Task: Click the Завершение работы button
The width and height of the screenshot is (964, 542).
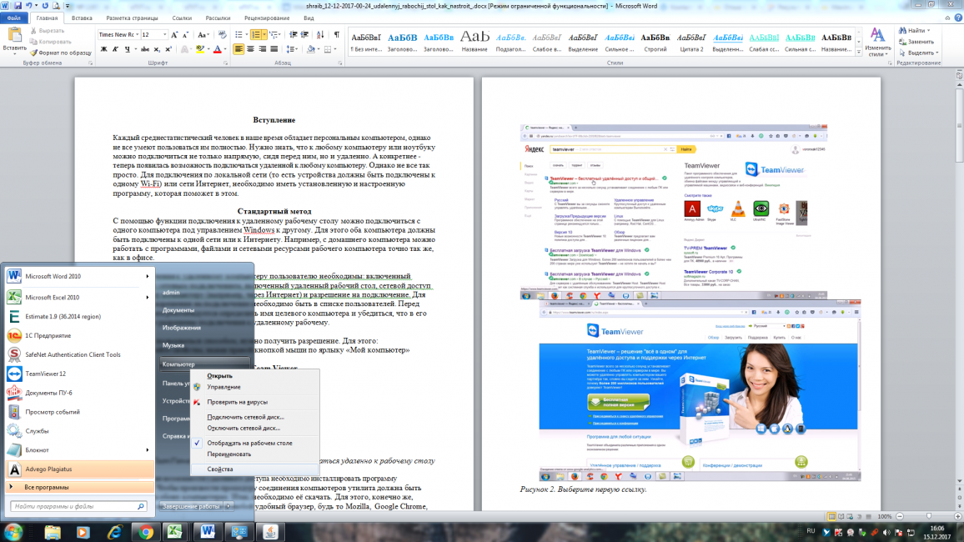Action: [191, 506]
